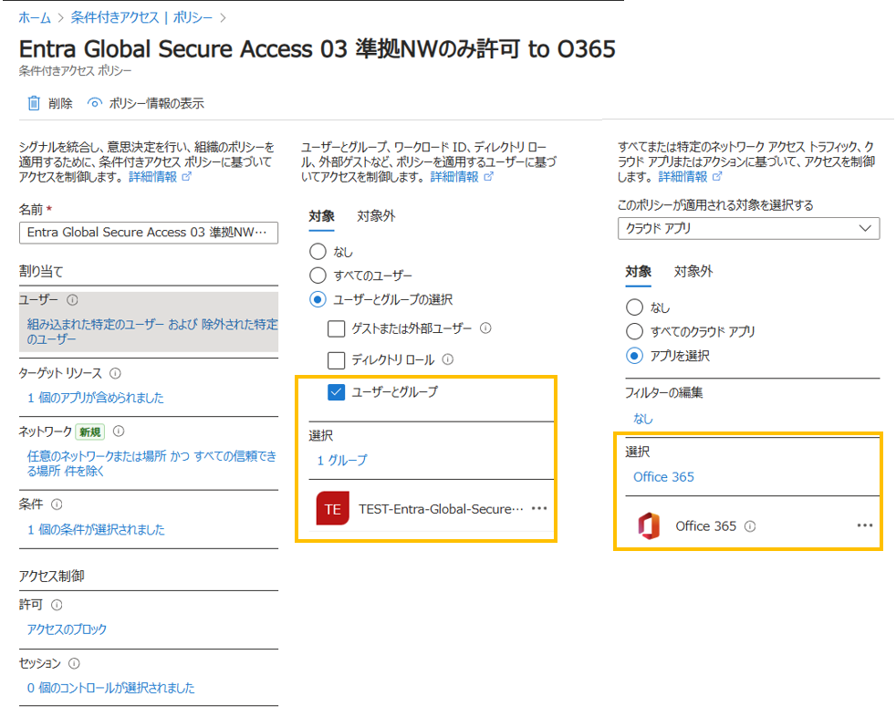896x707 pixels.
Task: Open info icon next to ユーザー heading
Action: coord(72,300)
